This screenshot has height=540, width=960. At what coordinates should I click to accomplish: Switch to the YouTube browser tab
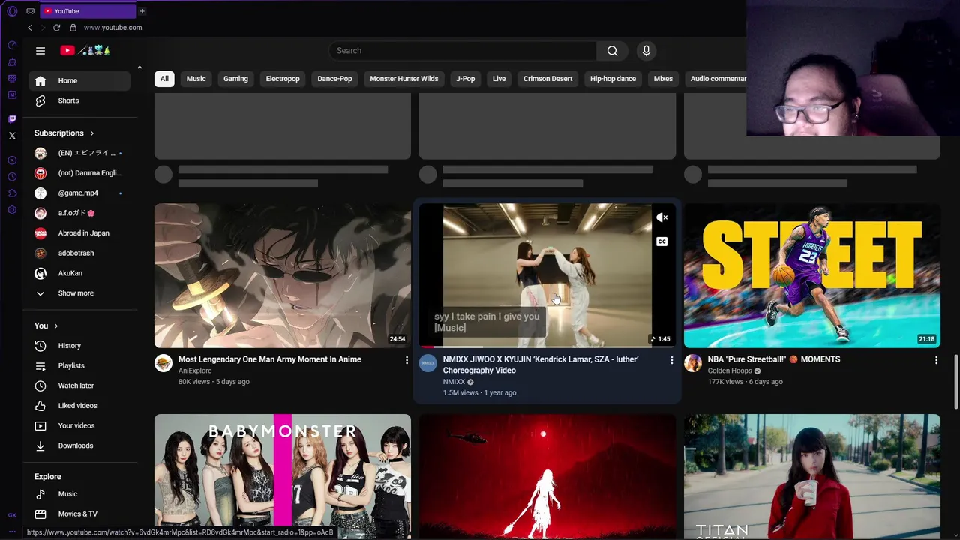tap(87, 11)
